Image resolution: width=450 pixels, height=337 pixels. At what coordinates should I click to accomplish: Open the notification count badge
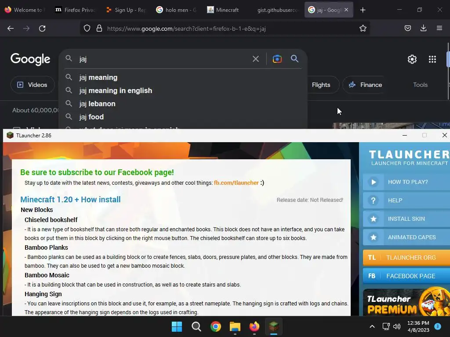point(438,326)
